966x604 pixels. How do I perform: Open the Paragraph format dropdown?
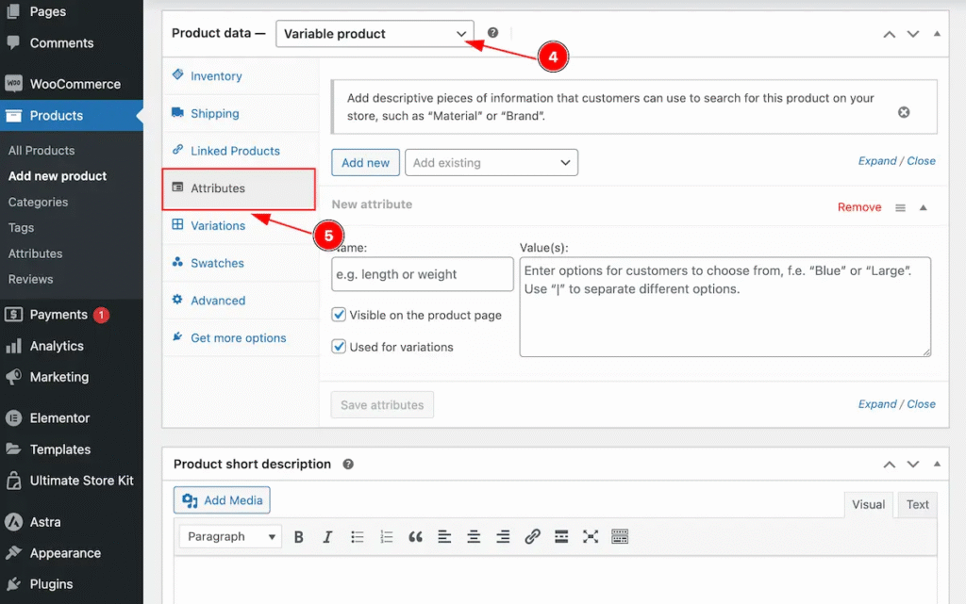230,537
